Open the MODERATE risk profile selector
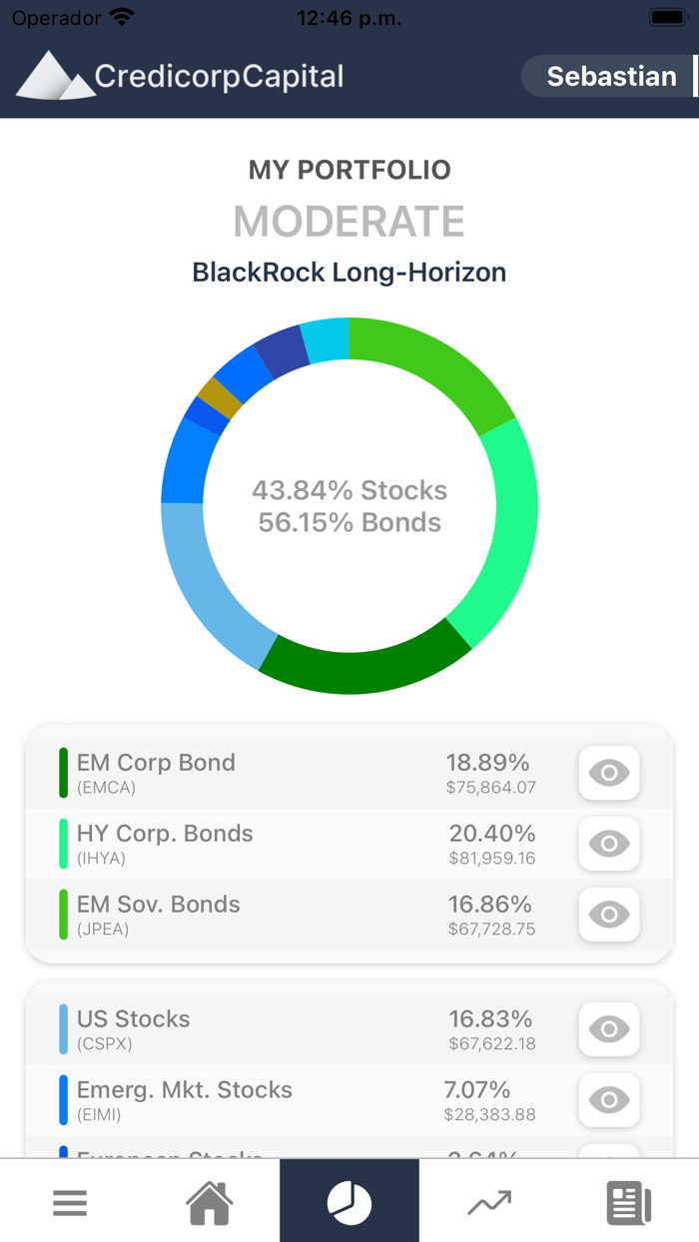699x1242 pixels. [349, 222]
